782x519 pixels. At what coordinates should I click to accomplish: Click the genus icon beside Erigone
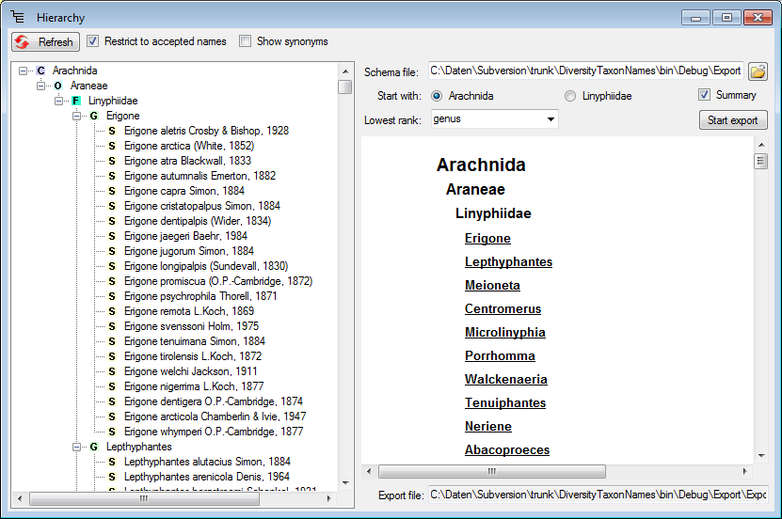point(94,116)
